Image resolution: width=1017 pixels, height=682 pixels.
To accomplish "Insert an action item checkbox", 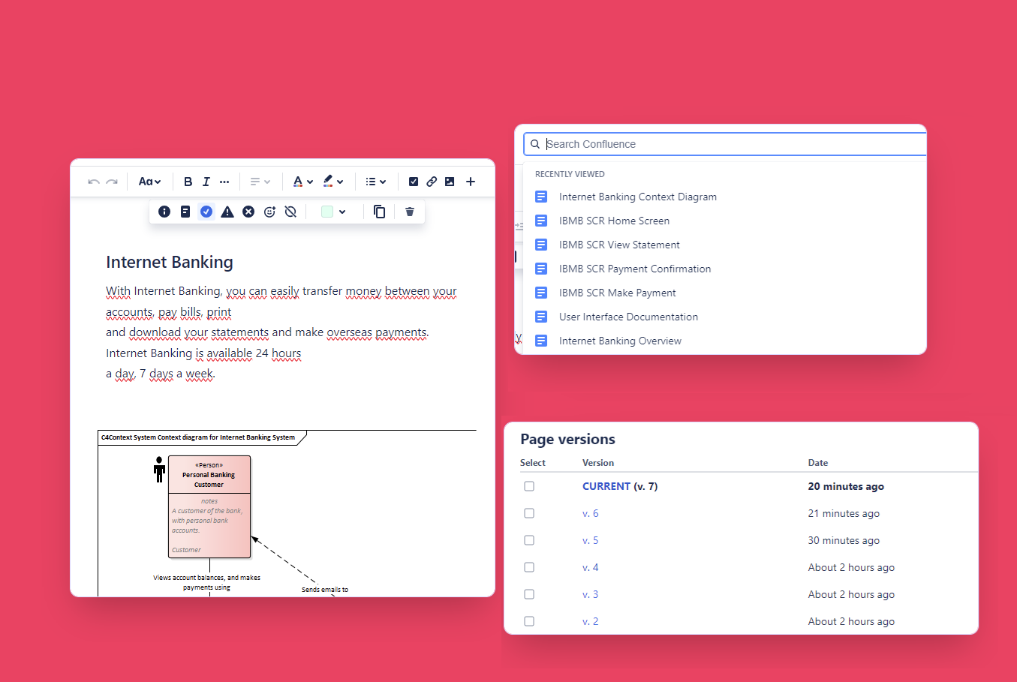I will point(414,182).
